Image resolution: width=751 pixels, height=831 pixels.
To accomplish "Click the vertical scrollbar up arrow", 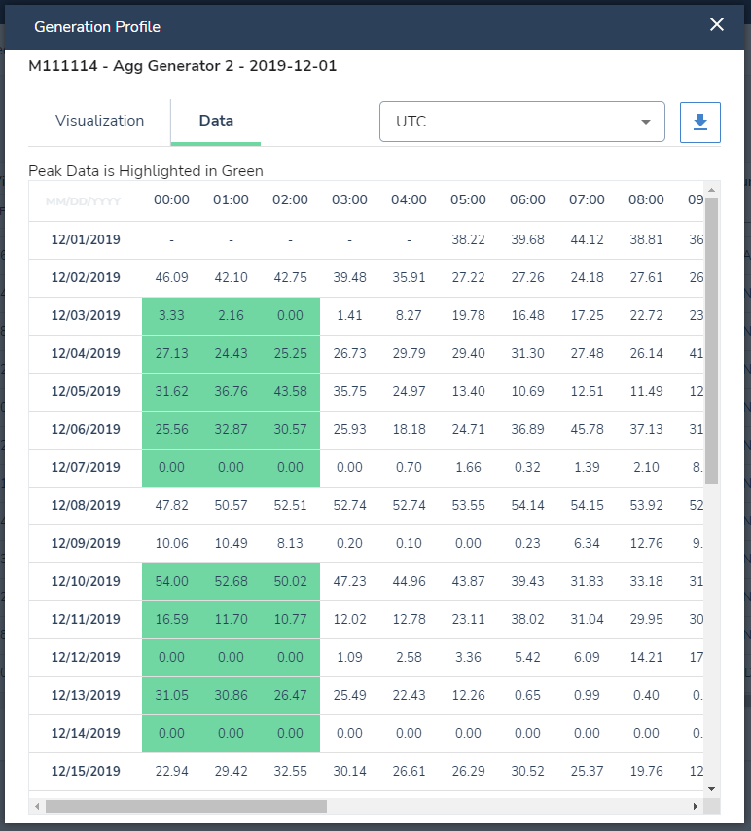I will pyautogui.click(x=712, y=189).
